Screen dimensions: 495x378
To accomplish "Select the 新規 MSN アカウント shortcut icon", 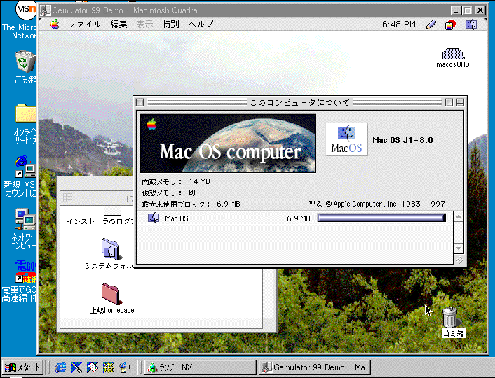I will 26,167.
